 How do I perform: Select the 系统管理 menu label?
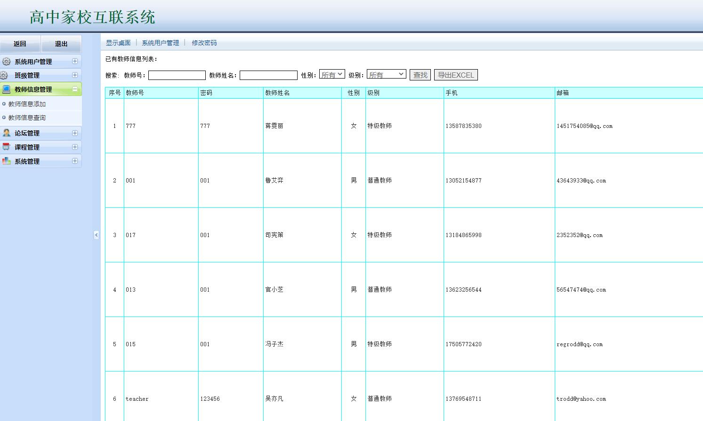click(27, 161)
